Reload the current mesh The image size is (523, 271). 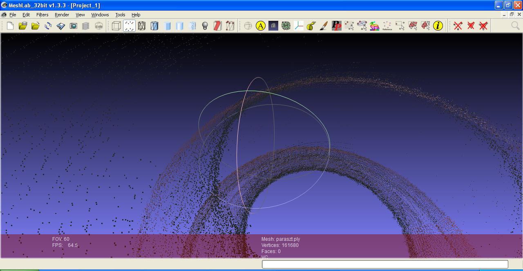coord(48,26)
